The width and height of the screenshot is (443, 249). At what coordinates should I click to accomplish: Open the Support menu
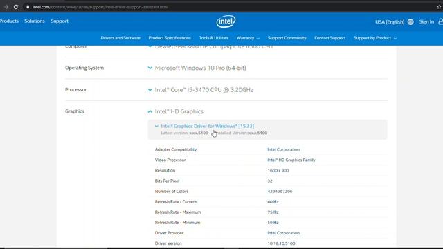click(x=60, y=21)
